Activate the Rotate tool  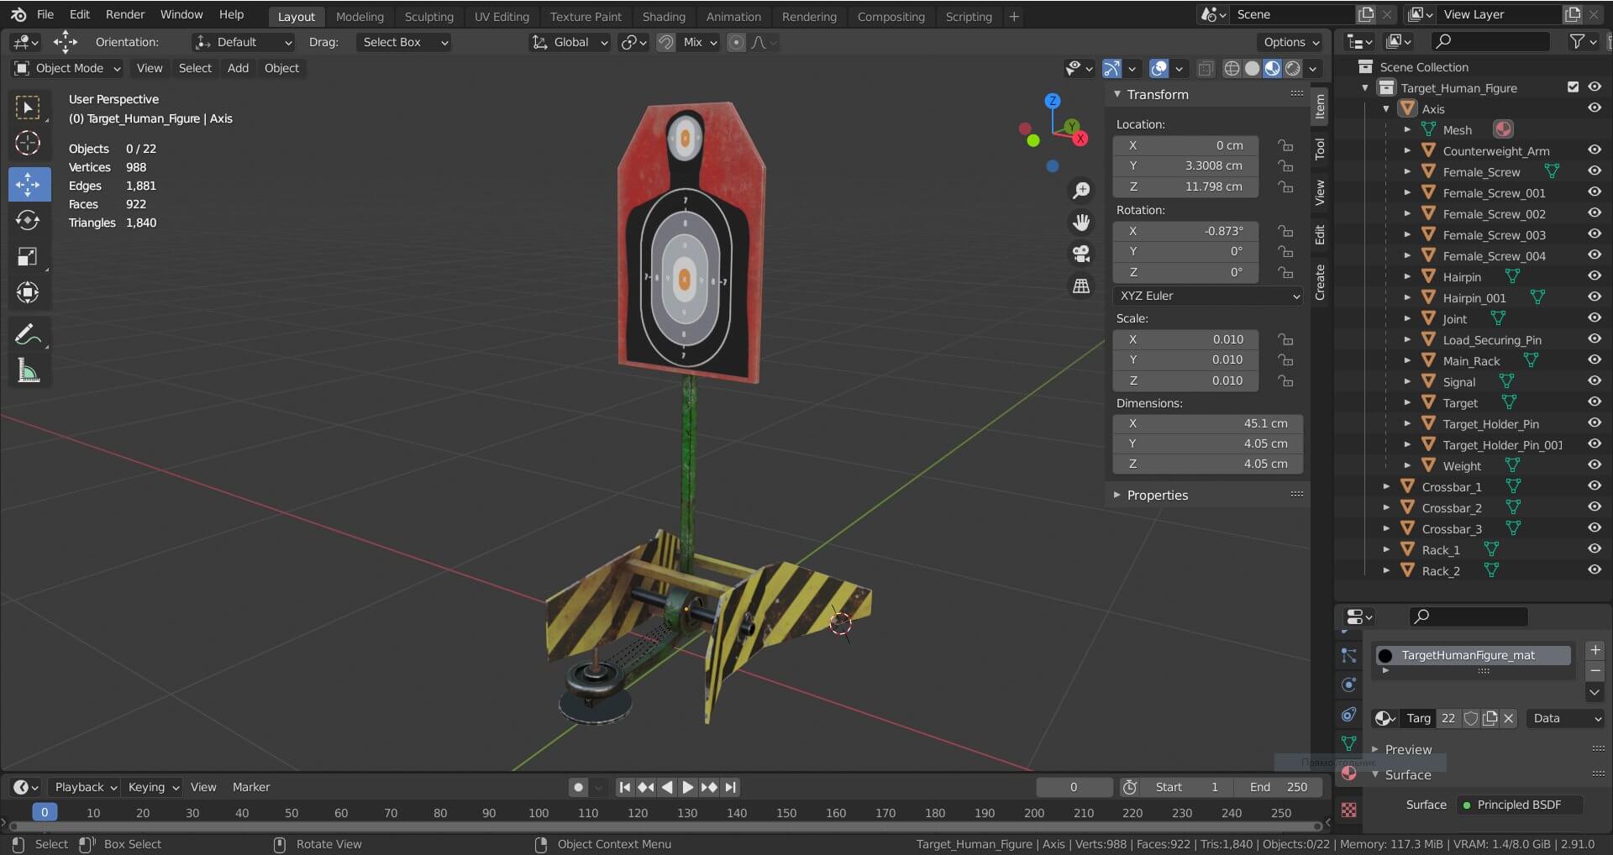28,221
